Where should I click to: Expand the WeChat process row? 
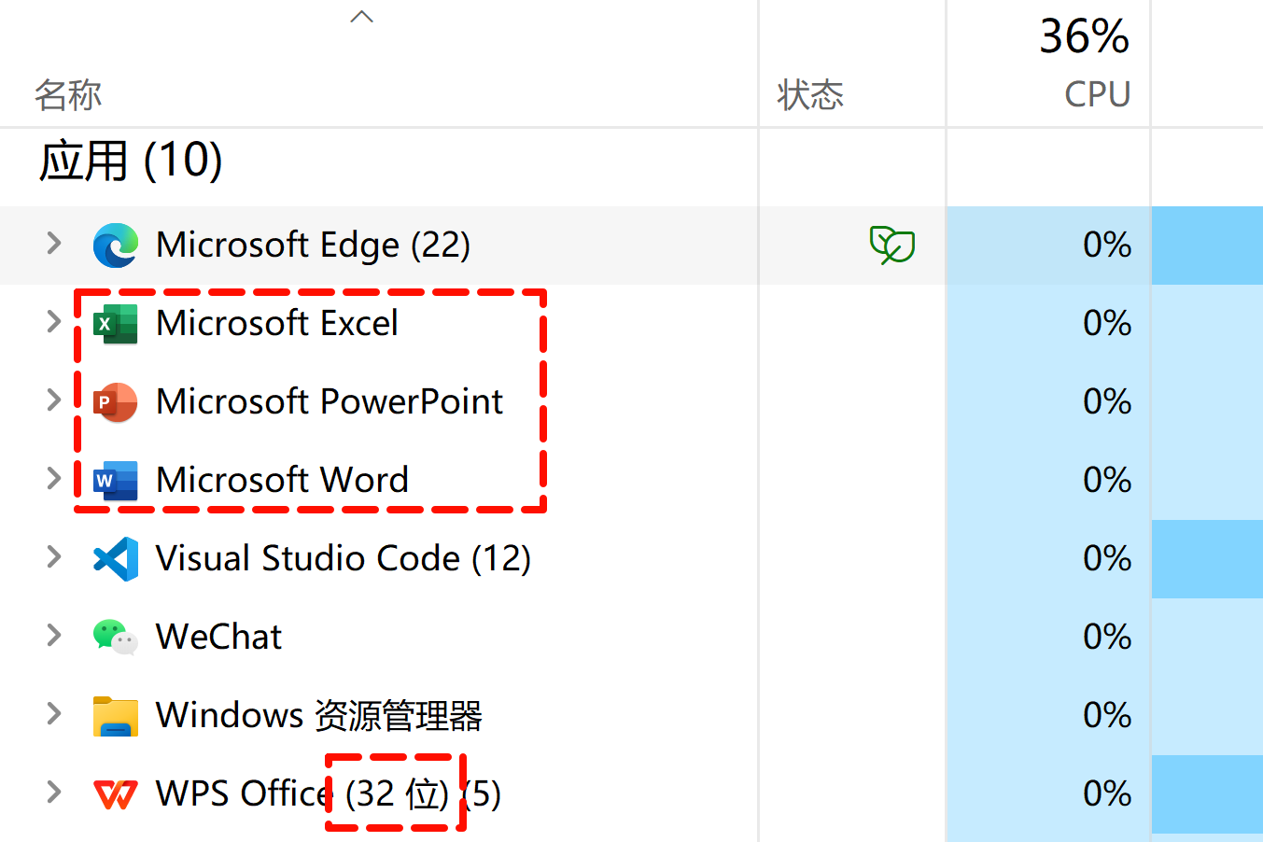[54, 636]
